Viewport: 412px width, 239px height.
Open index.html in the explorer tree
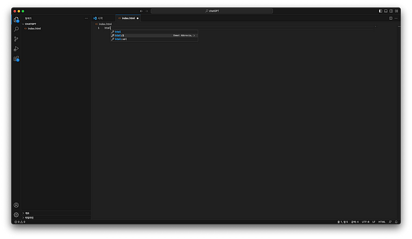34,28
